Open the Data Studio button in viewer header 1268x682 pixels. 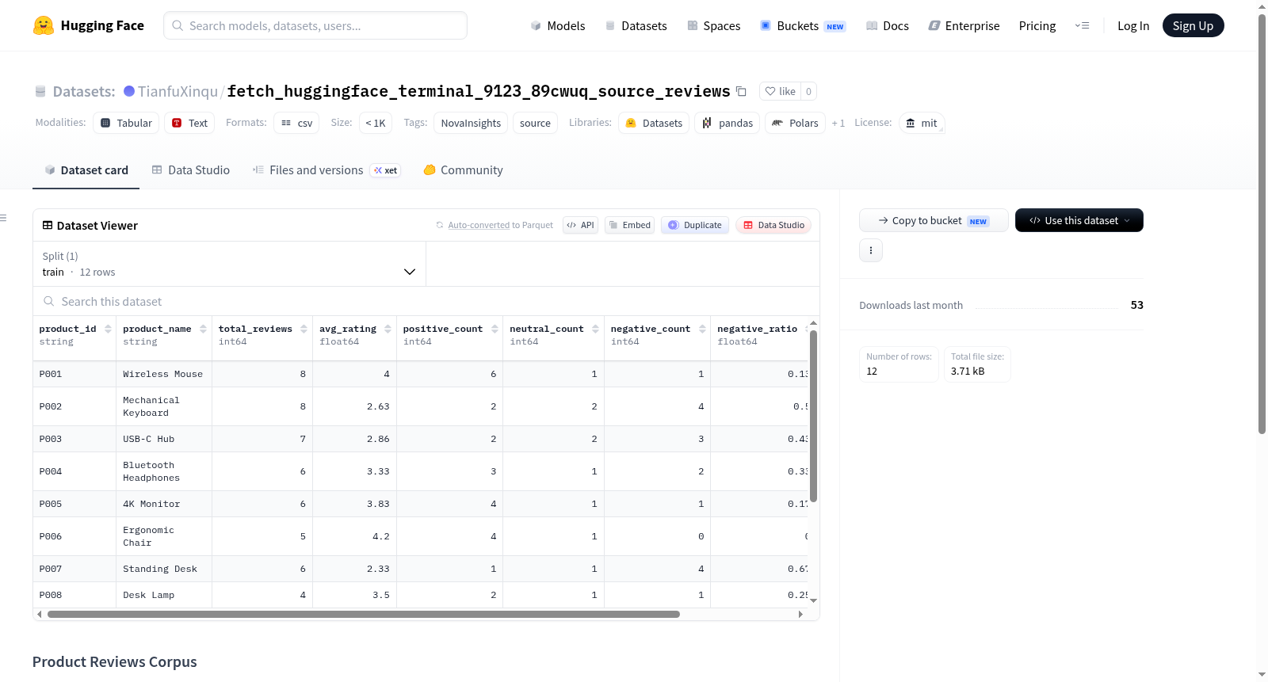coord(773,225)
